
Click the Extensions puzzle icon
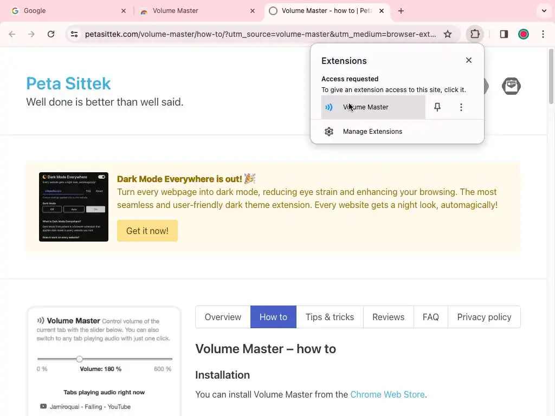[x=475, y=34]
